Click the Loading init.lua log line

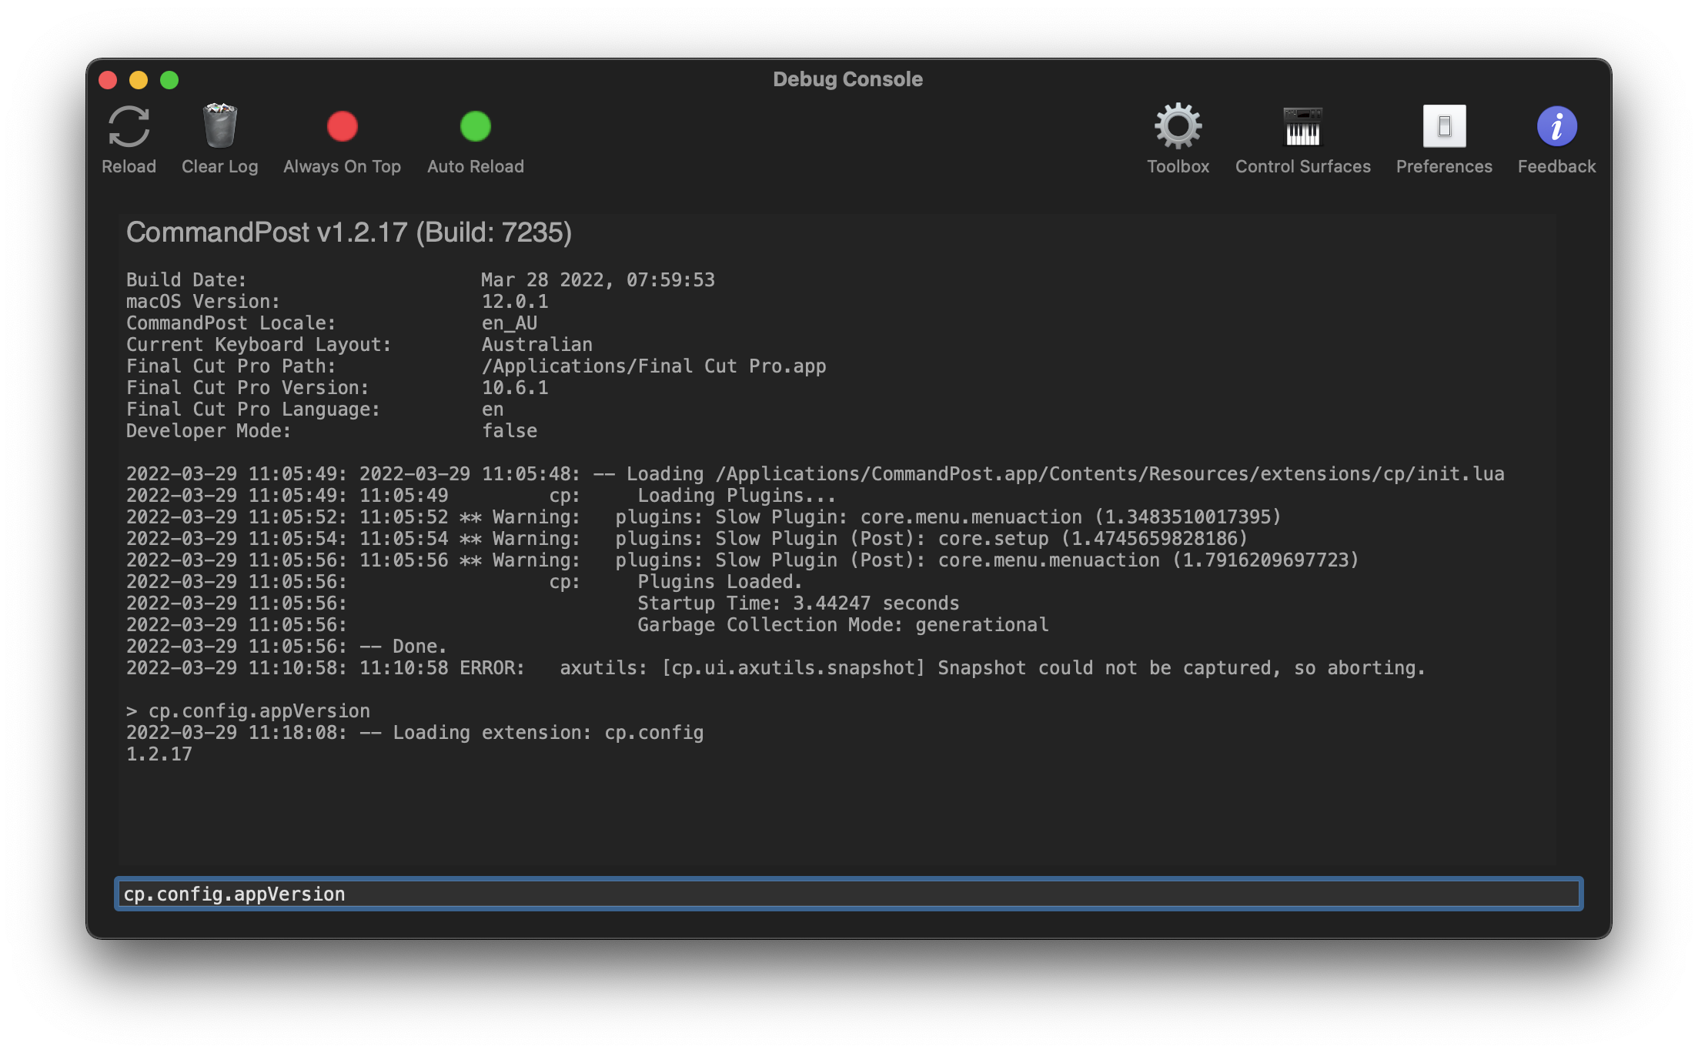[x=815, y=474]
